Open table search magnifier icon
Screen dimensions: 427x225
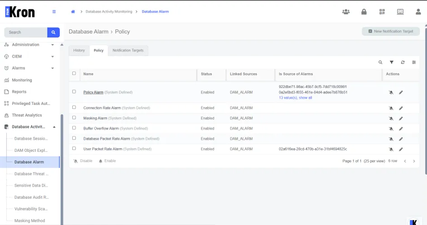tap(380, 62)
